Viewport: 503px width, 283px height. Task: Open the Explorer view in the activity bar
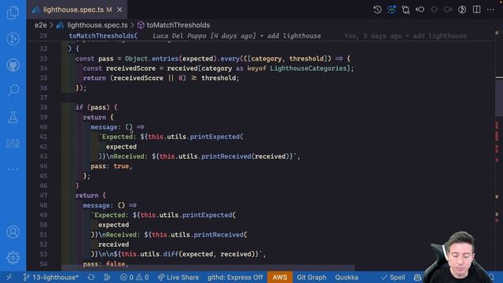[x=13, y=13]
